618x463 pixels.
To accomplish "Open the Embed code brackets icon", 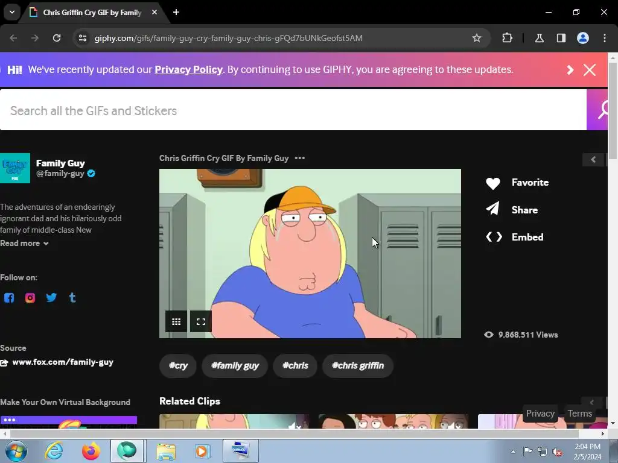I will pos(494,237).
